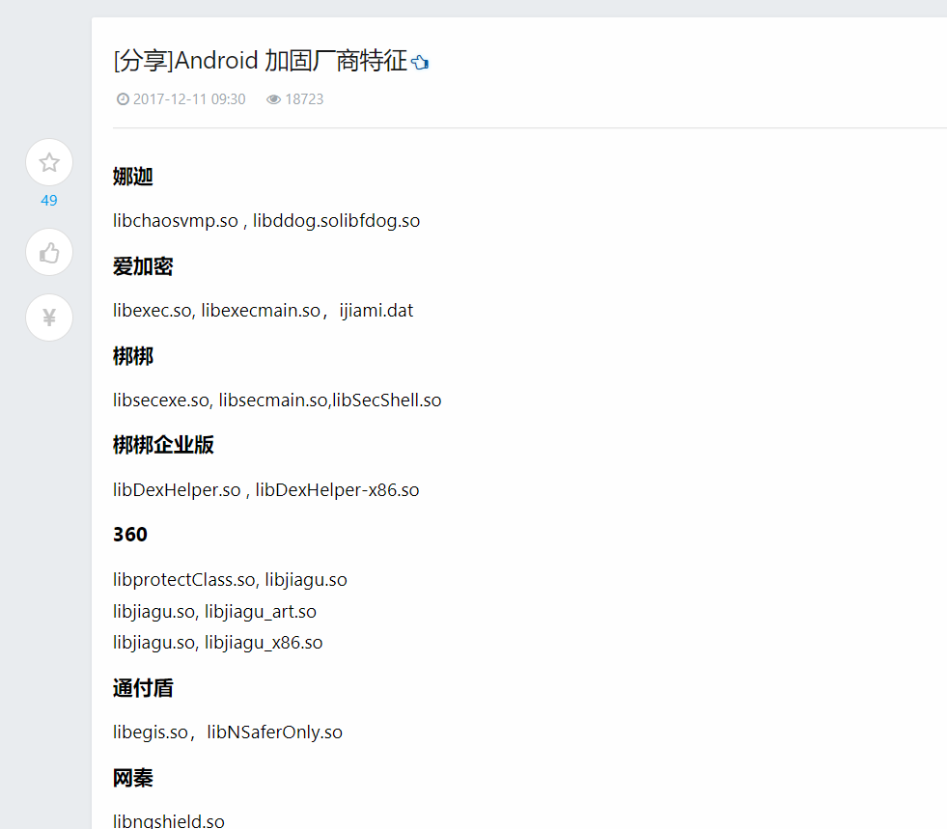Click the line containing libjiagu_x86.so
This screenshot has width=947, height=829.
tap(217, 643)
